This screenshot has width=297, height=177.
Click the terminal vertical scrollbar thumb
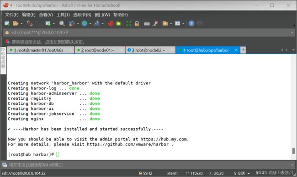(x=293, y=151)
